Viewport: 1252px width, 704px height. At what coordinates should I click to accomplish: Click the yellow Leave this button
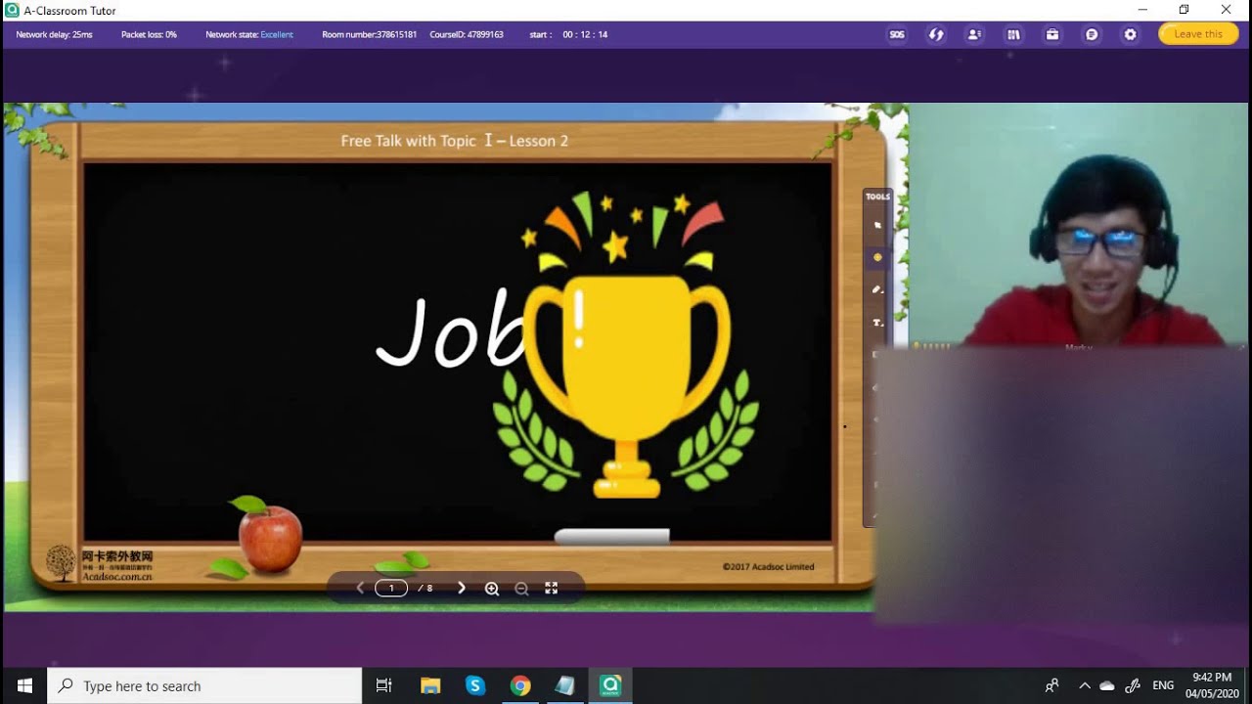click(x=1198, y=34)
